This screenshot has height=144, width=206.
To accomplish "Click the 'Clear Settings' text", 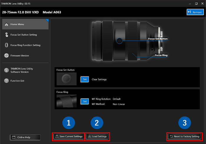I will [x=99, y=79].
